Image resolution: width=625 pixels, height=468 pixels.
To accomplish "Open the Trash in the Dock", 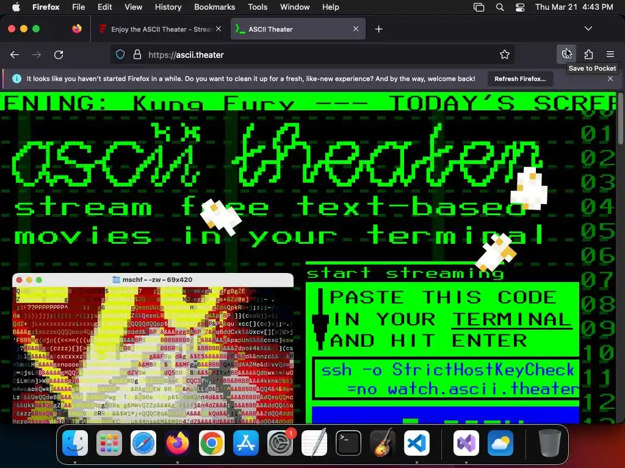I will 550,443.
